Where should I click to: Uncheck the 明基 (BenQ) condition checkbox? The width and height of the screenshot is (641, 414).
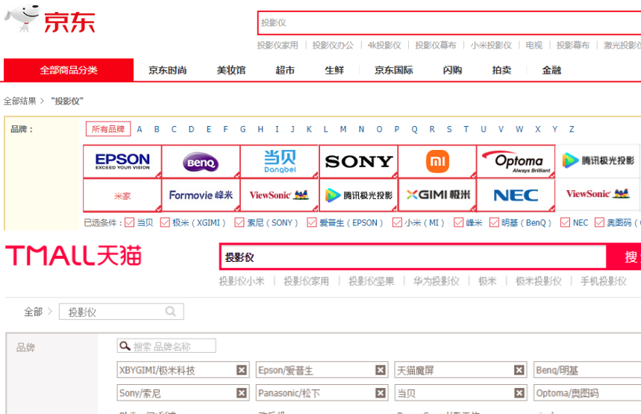tap(494, 222)
